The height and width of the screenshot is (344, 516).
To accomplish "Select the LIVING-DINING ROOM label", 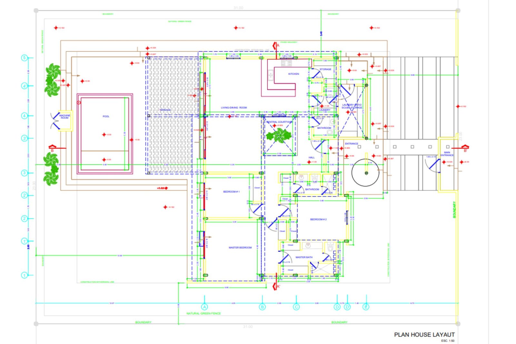I will coord(234,108).
